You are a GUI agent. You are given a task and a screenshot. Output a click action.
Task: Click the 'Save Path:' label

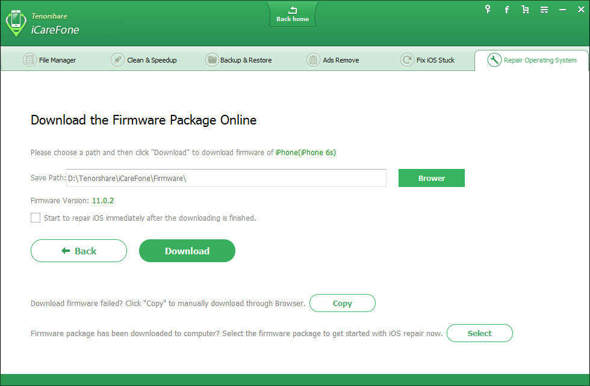48,178
